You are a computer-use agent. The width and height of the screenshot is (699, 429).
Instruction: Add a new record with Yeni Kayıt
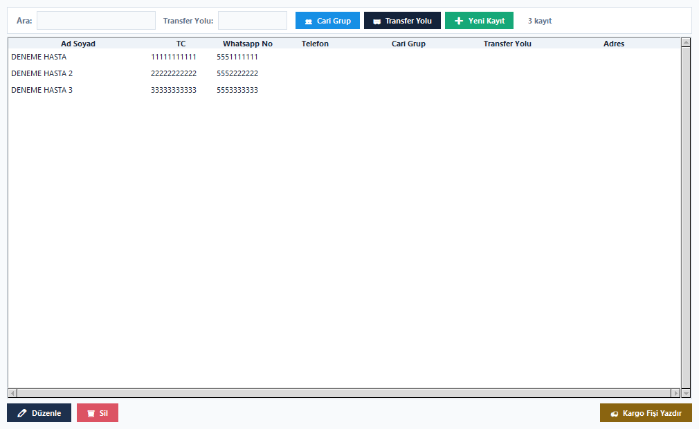point(479,21)
